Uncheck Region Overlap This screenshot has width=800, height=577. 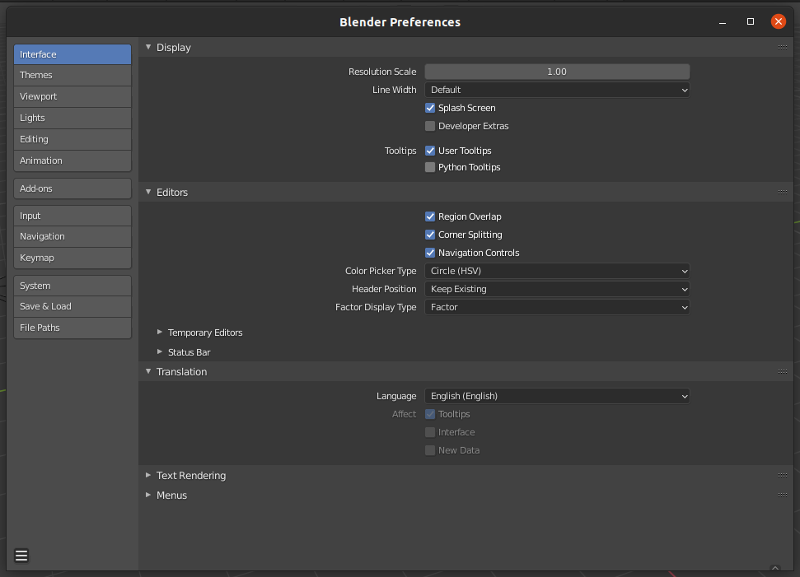(430, 216)
